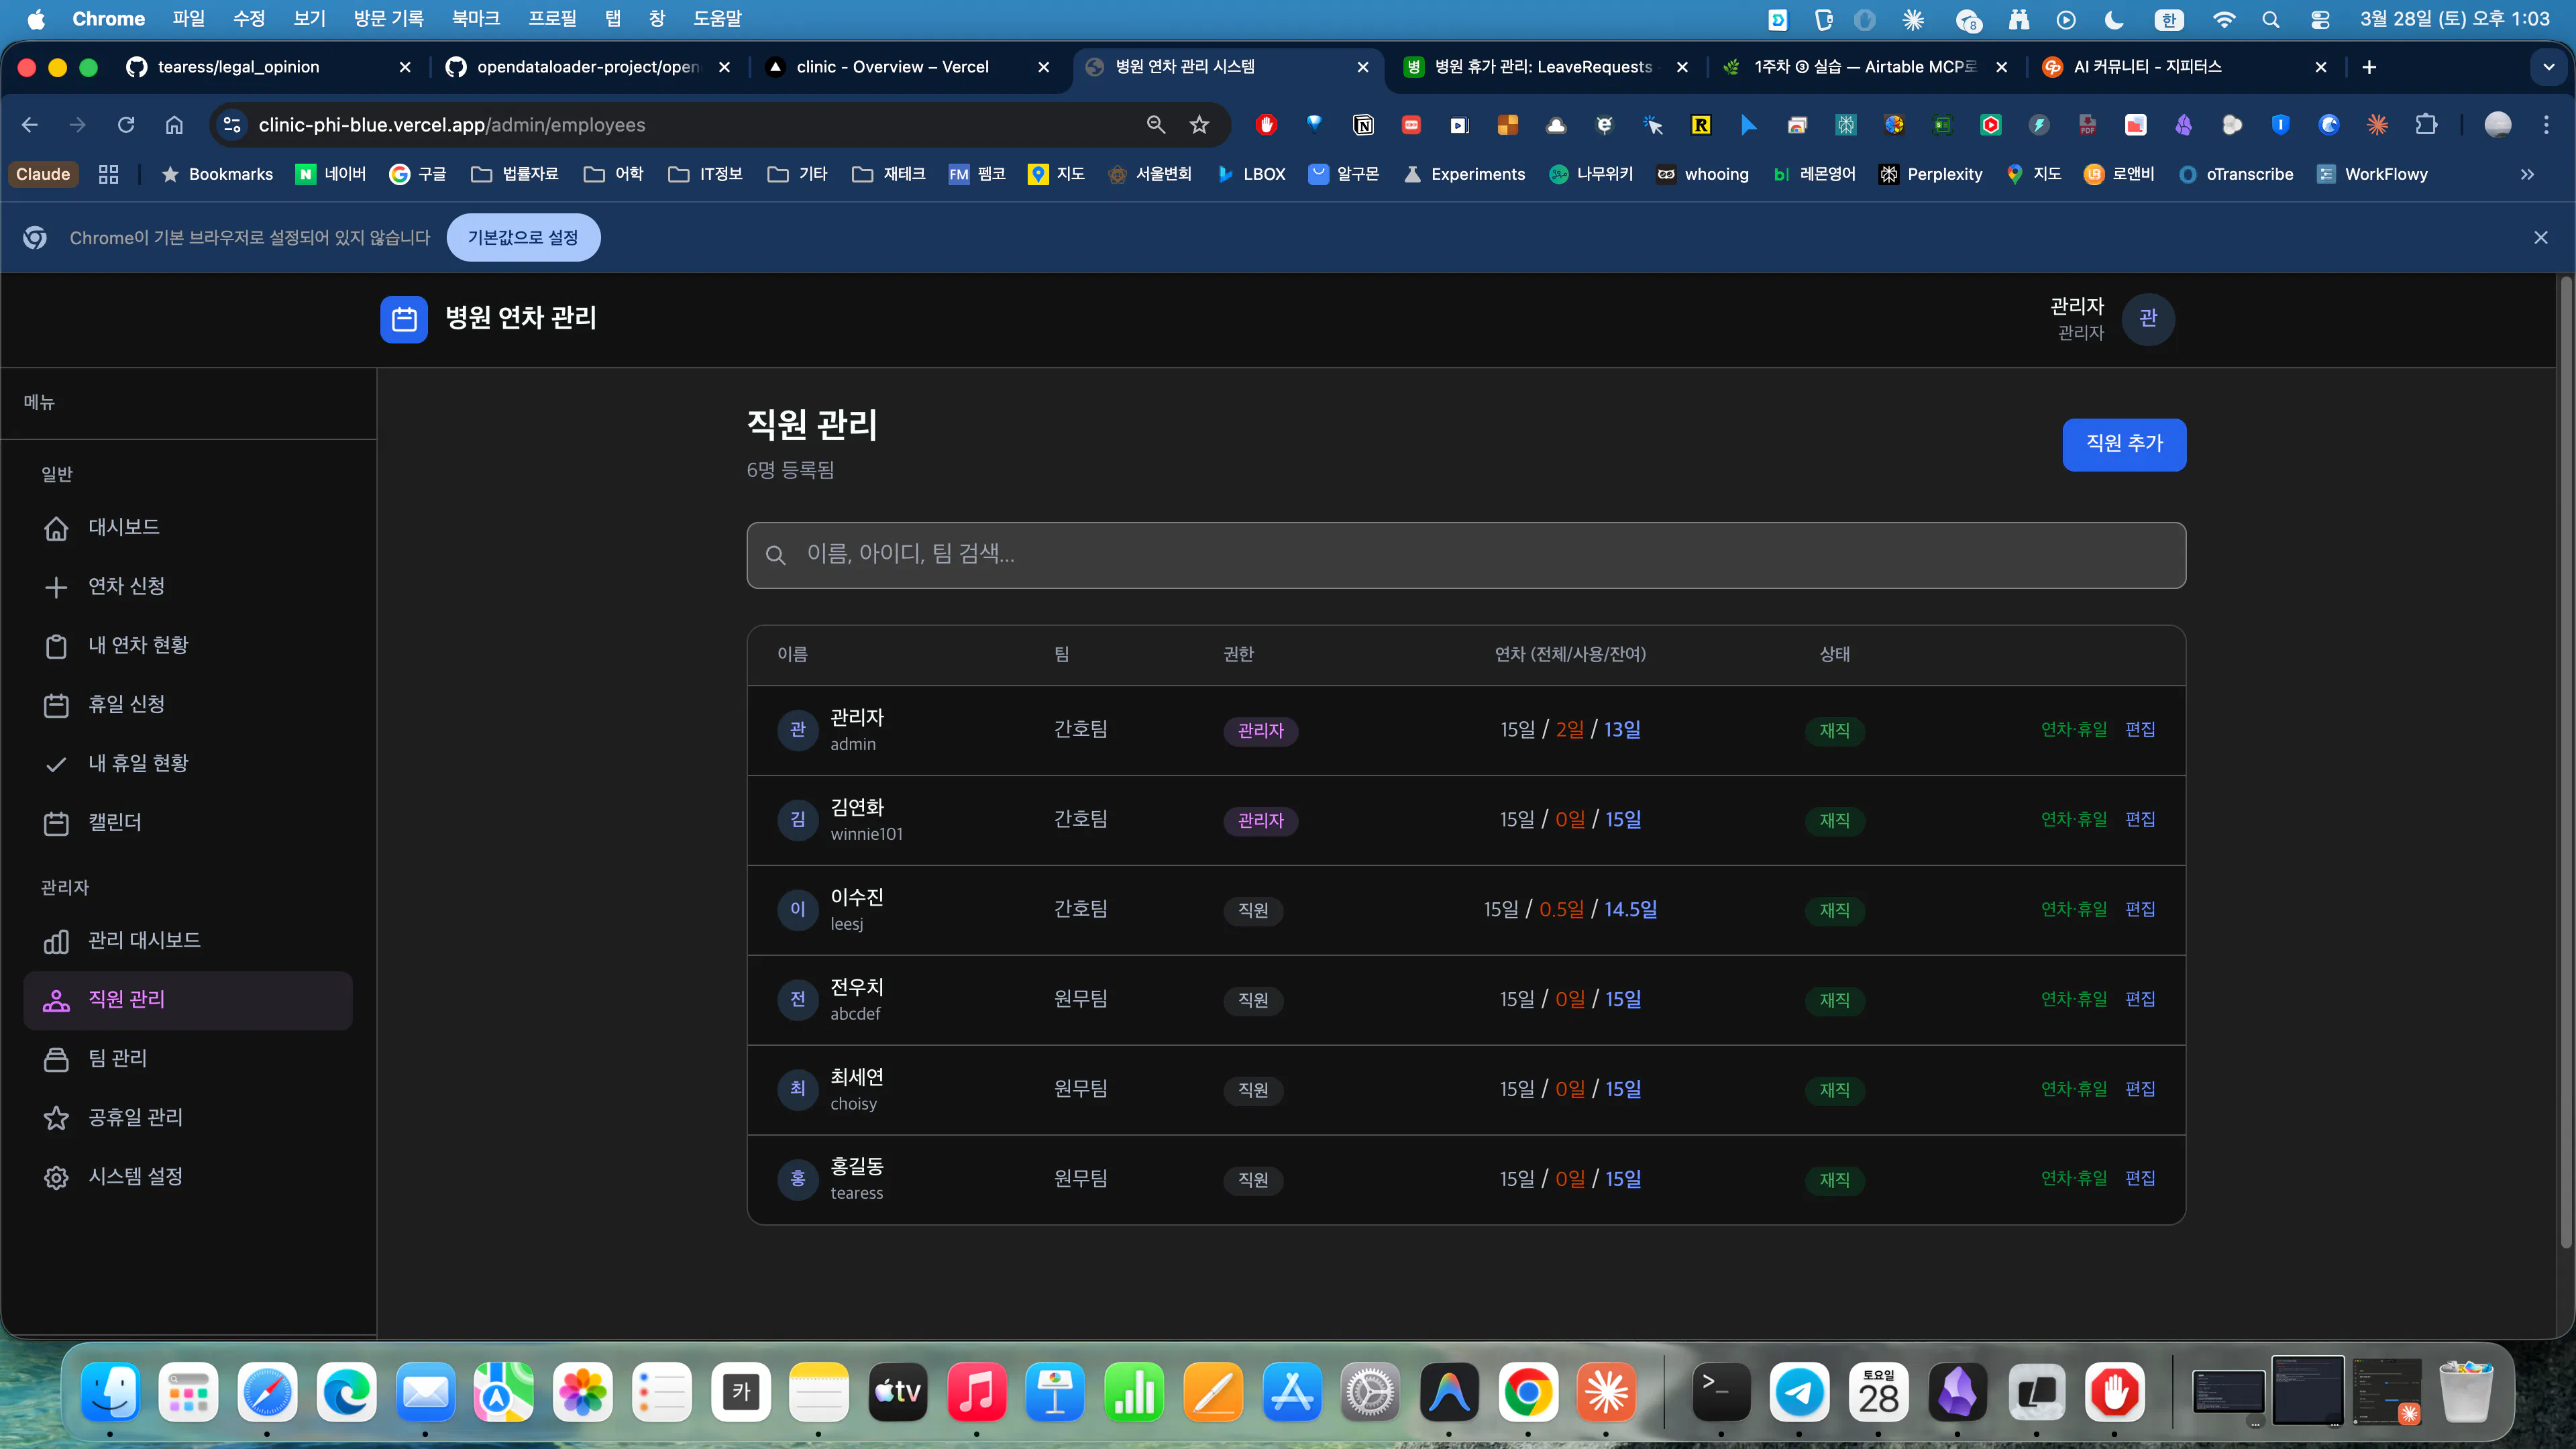Image resolution: width=2576 pixels, height=1449 pixels.
Task: Click the 병원 연차 관리 logo icon
Action: click(x=404, y=319)
